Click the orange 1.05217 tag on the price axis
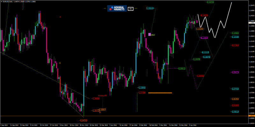Screen dimensions: 255x127 click(251, 116)
